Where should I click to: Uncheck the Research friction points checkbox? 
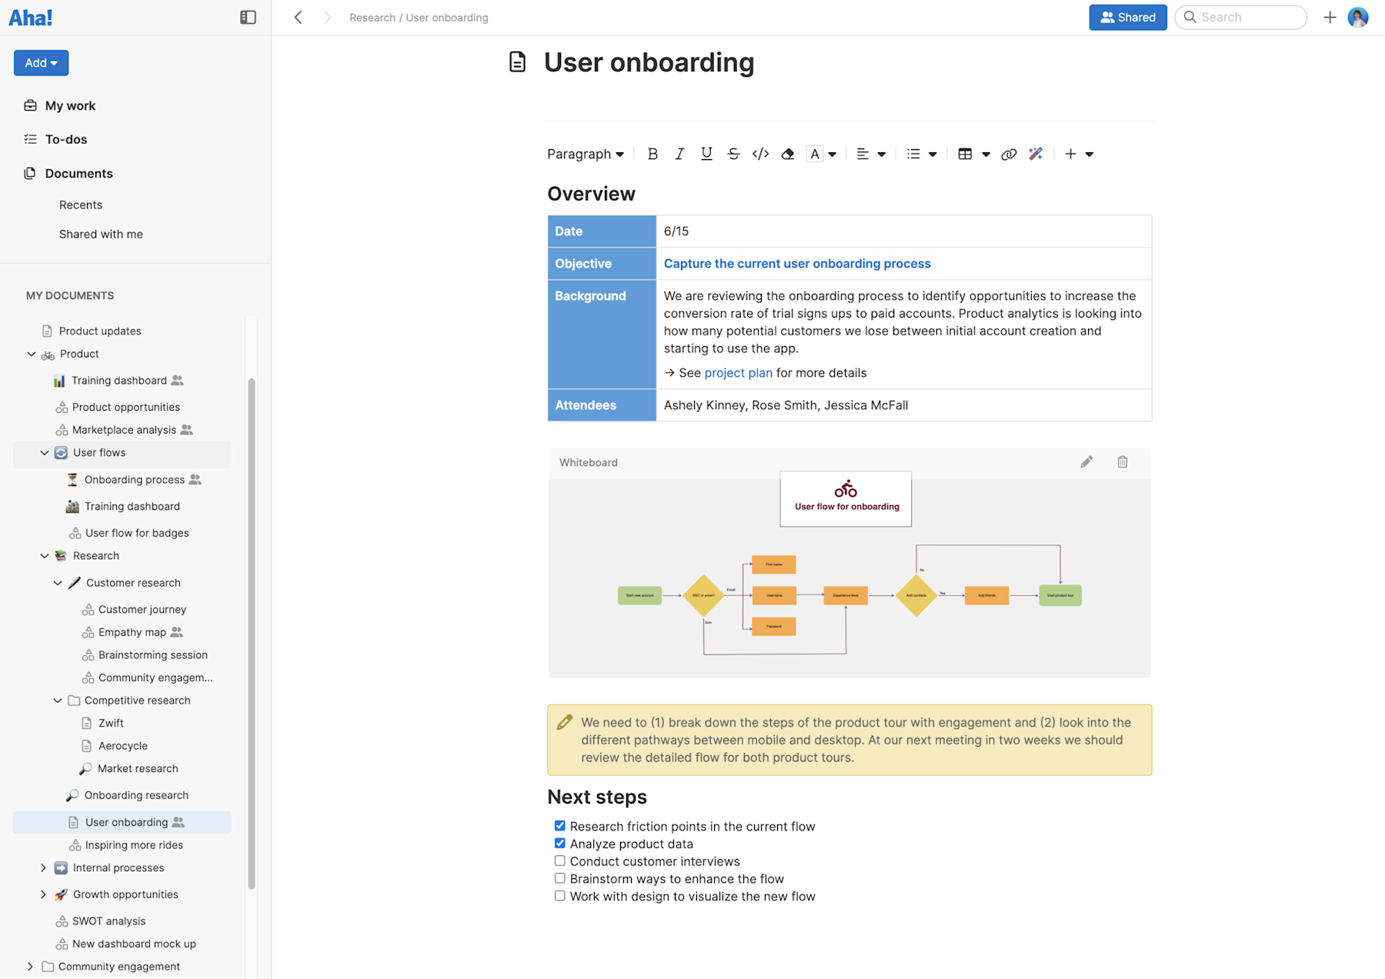tap(559, 825)
